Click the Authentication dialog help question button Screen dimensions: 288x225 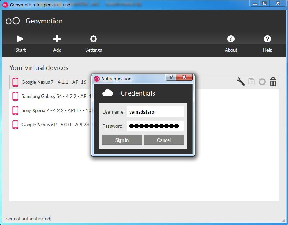pos(171,77)
